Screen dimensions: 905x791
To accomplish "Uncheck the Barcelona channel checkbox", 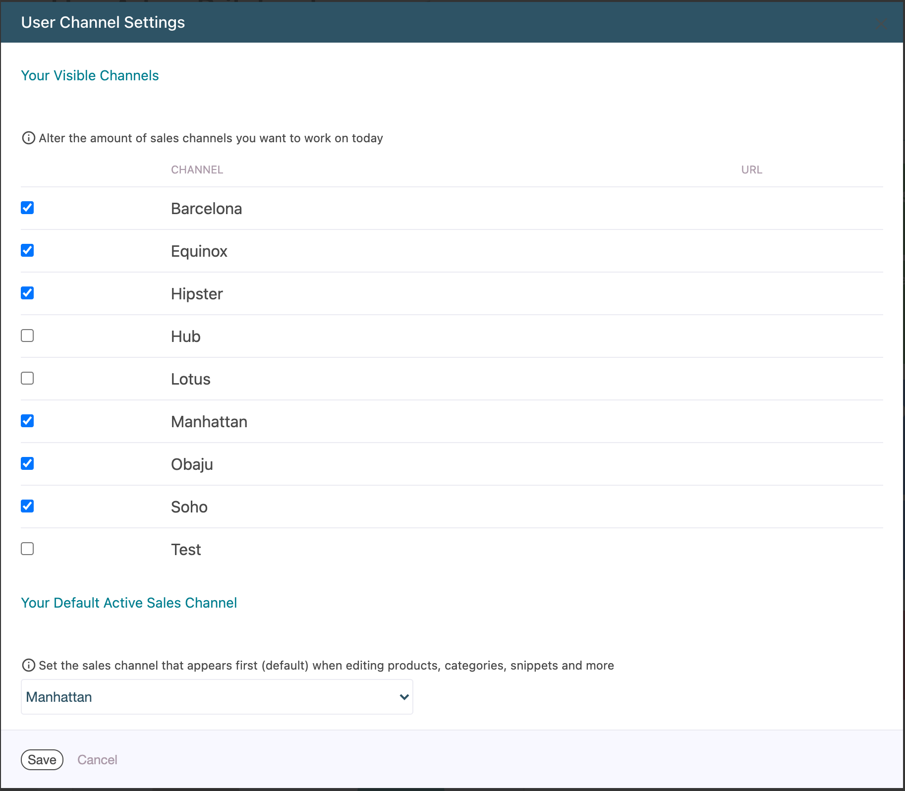I will tap(27, 208).
